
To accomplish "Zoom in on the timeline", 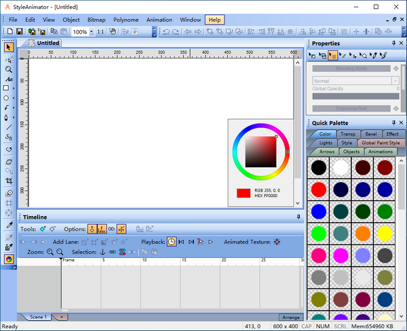I will tap(50, 252).
